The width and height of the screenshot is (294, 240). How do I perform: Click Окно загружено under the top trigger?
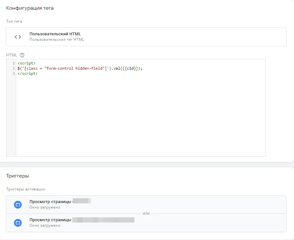(x=45, y=207)
